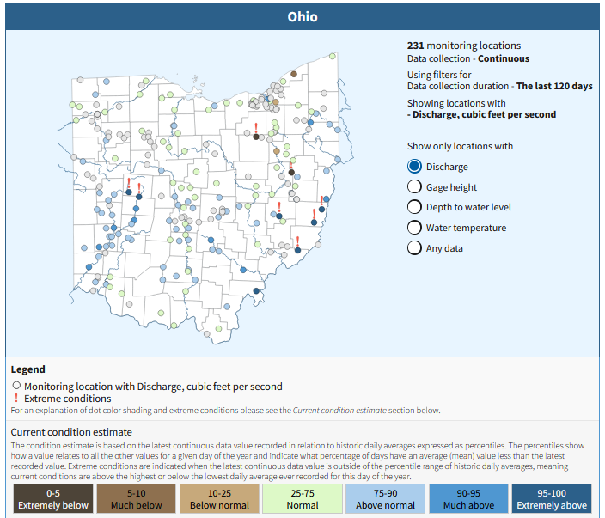Click the monitoring dot at Ohio's northeast tip

(x=333, y=57)
